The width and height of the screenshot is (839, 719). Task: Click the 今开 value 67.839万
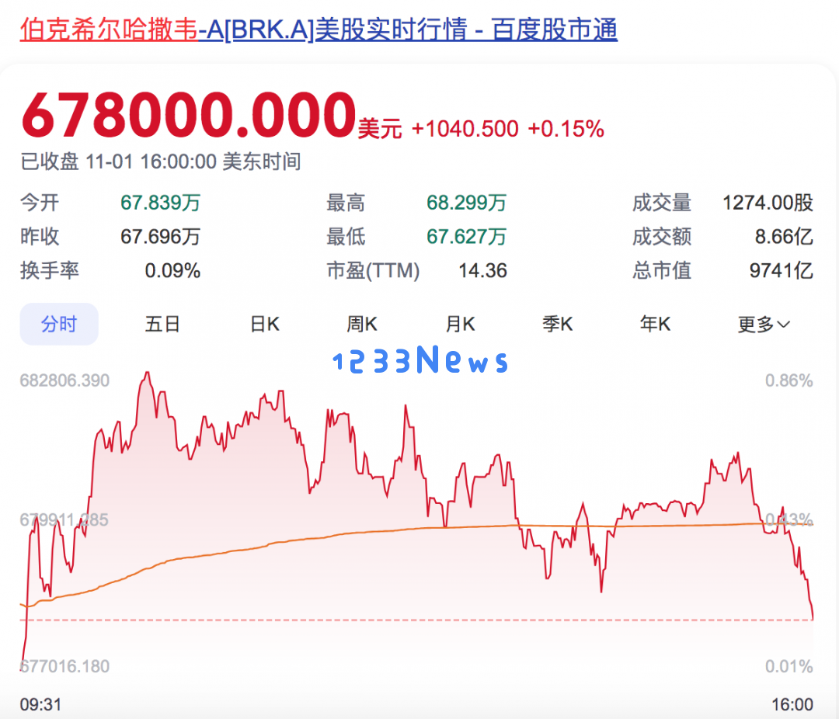point(161,203)
